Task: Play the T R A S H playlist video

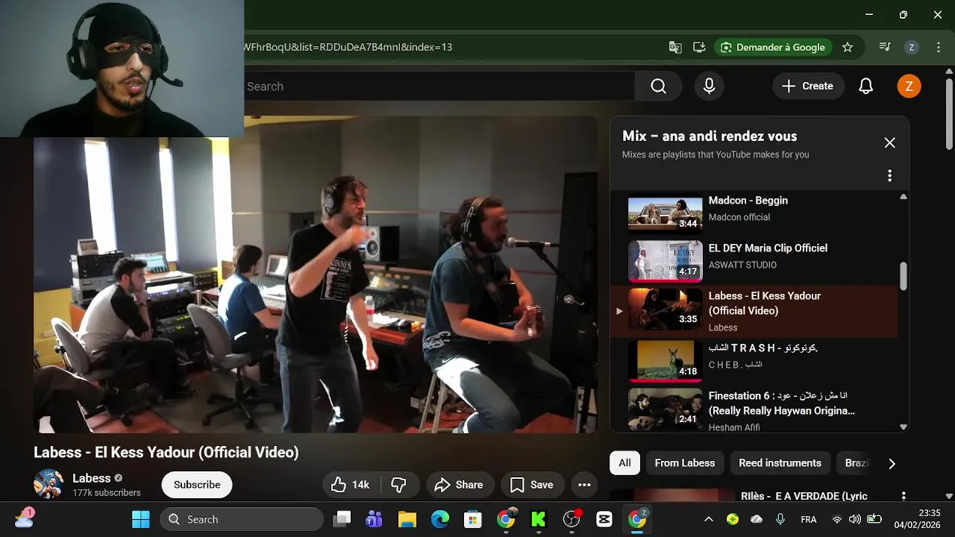Action: [x=754, y=359]
